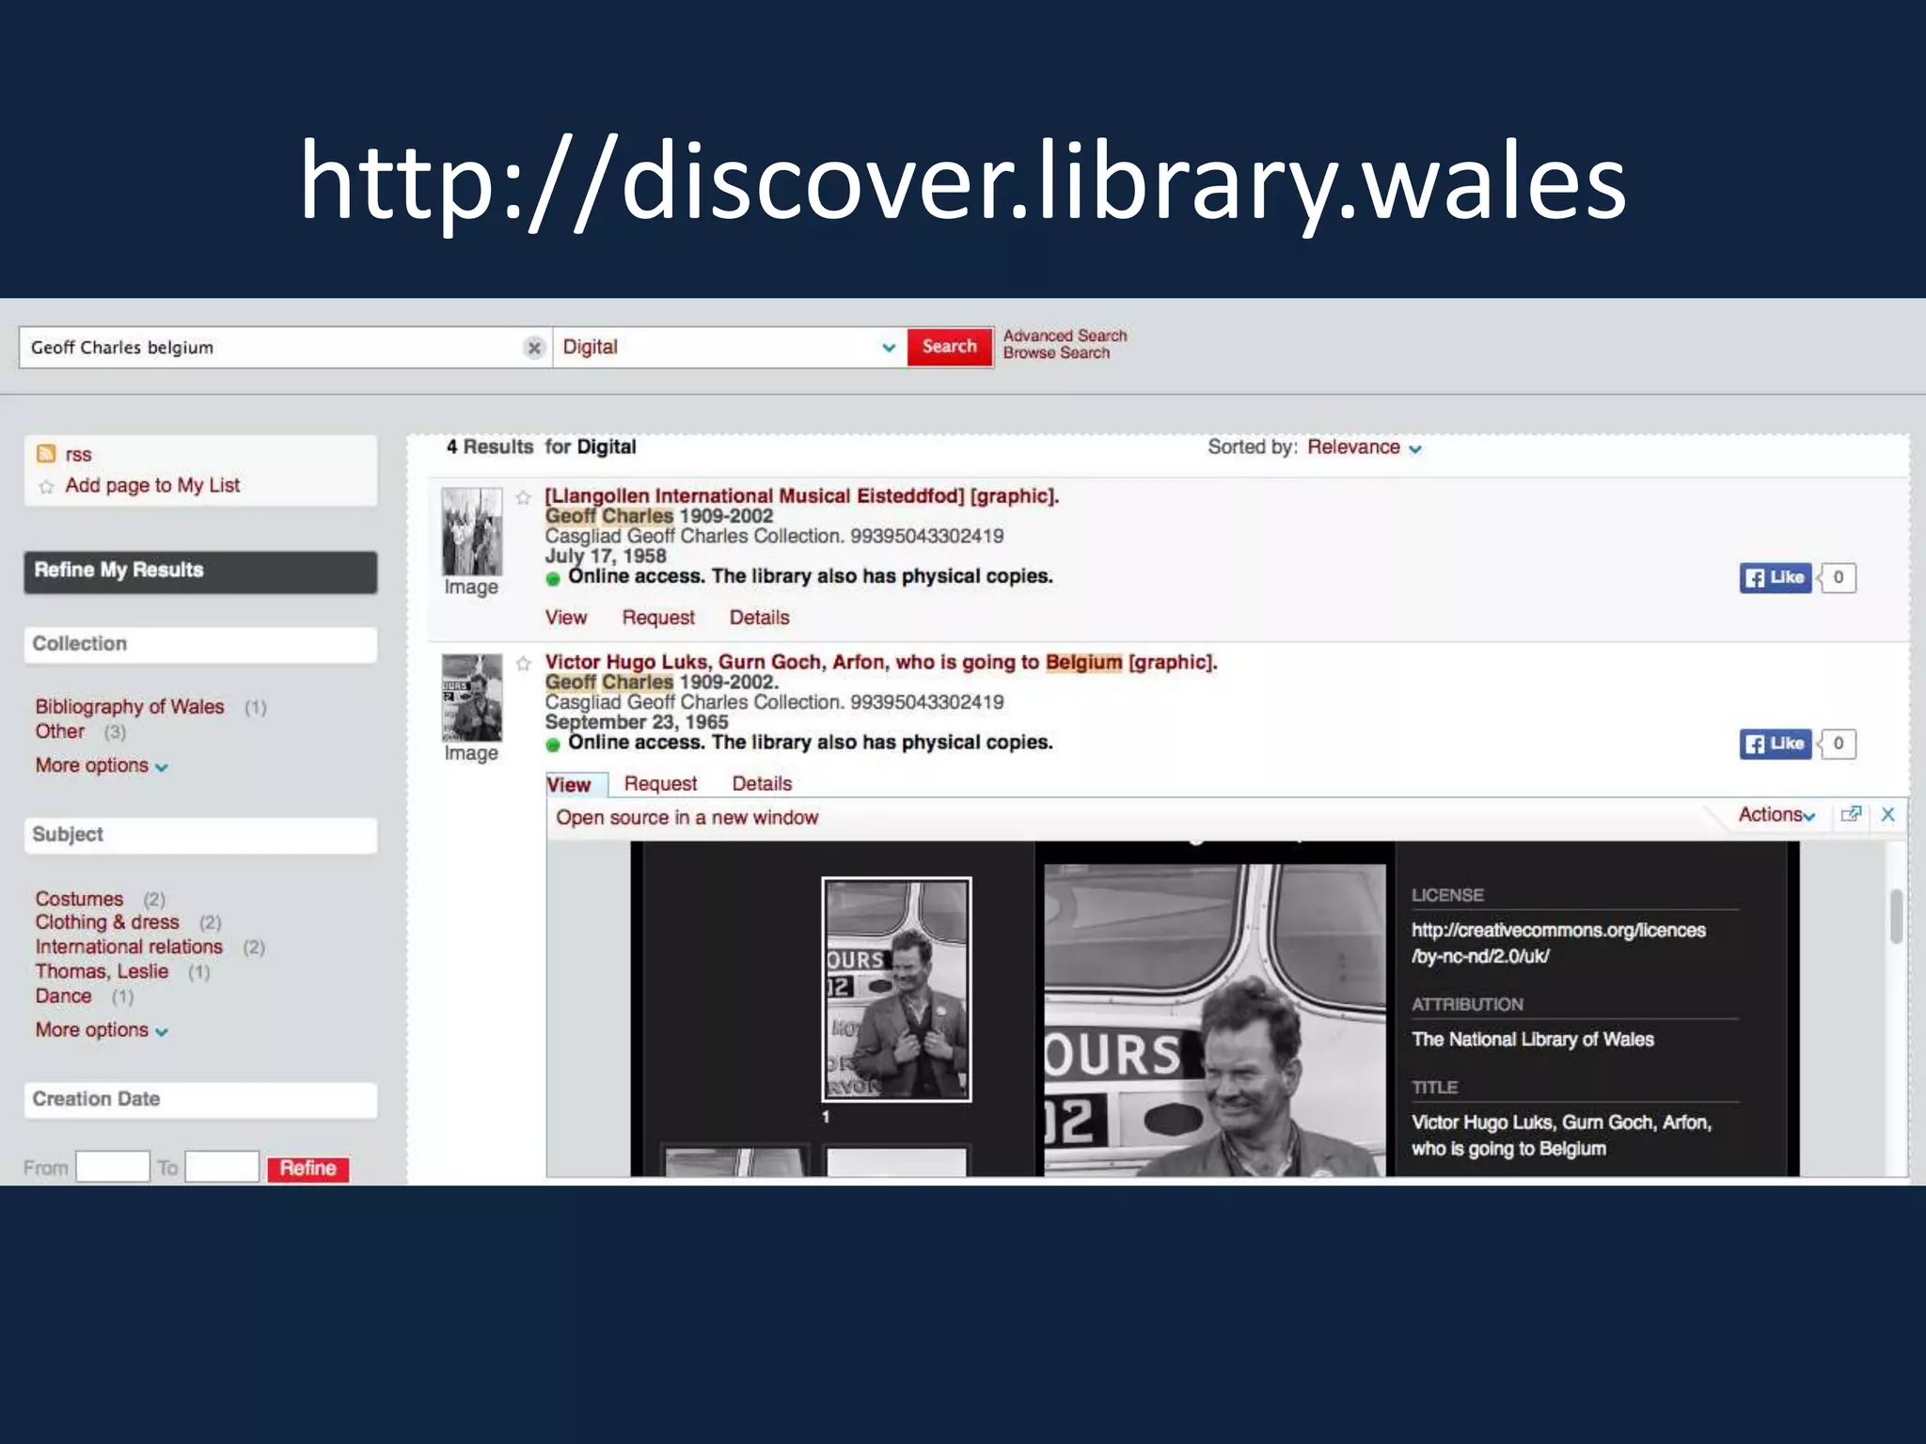Viewport: 1926px width, 1444px height.
Task: Open Request tab for Llangollen Eisteddfod result
Action: [658, 618]
